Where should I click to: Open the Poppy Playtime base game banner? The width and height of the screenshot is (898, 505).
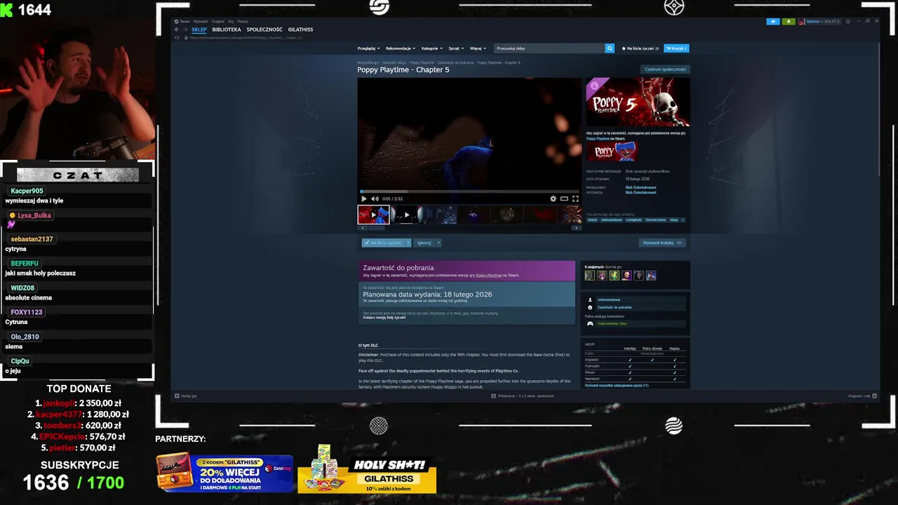pyautogui.click(x=612, y=152)
